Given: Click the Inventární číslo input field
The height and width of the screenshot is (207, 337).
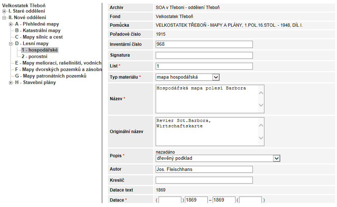Looking at the screenshot, I should coord(204,44).
